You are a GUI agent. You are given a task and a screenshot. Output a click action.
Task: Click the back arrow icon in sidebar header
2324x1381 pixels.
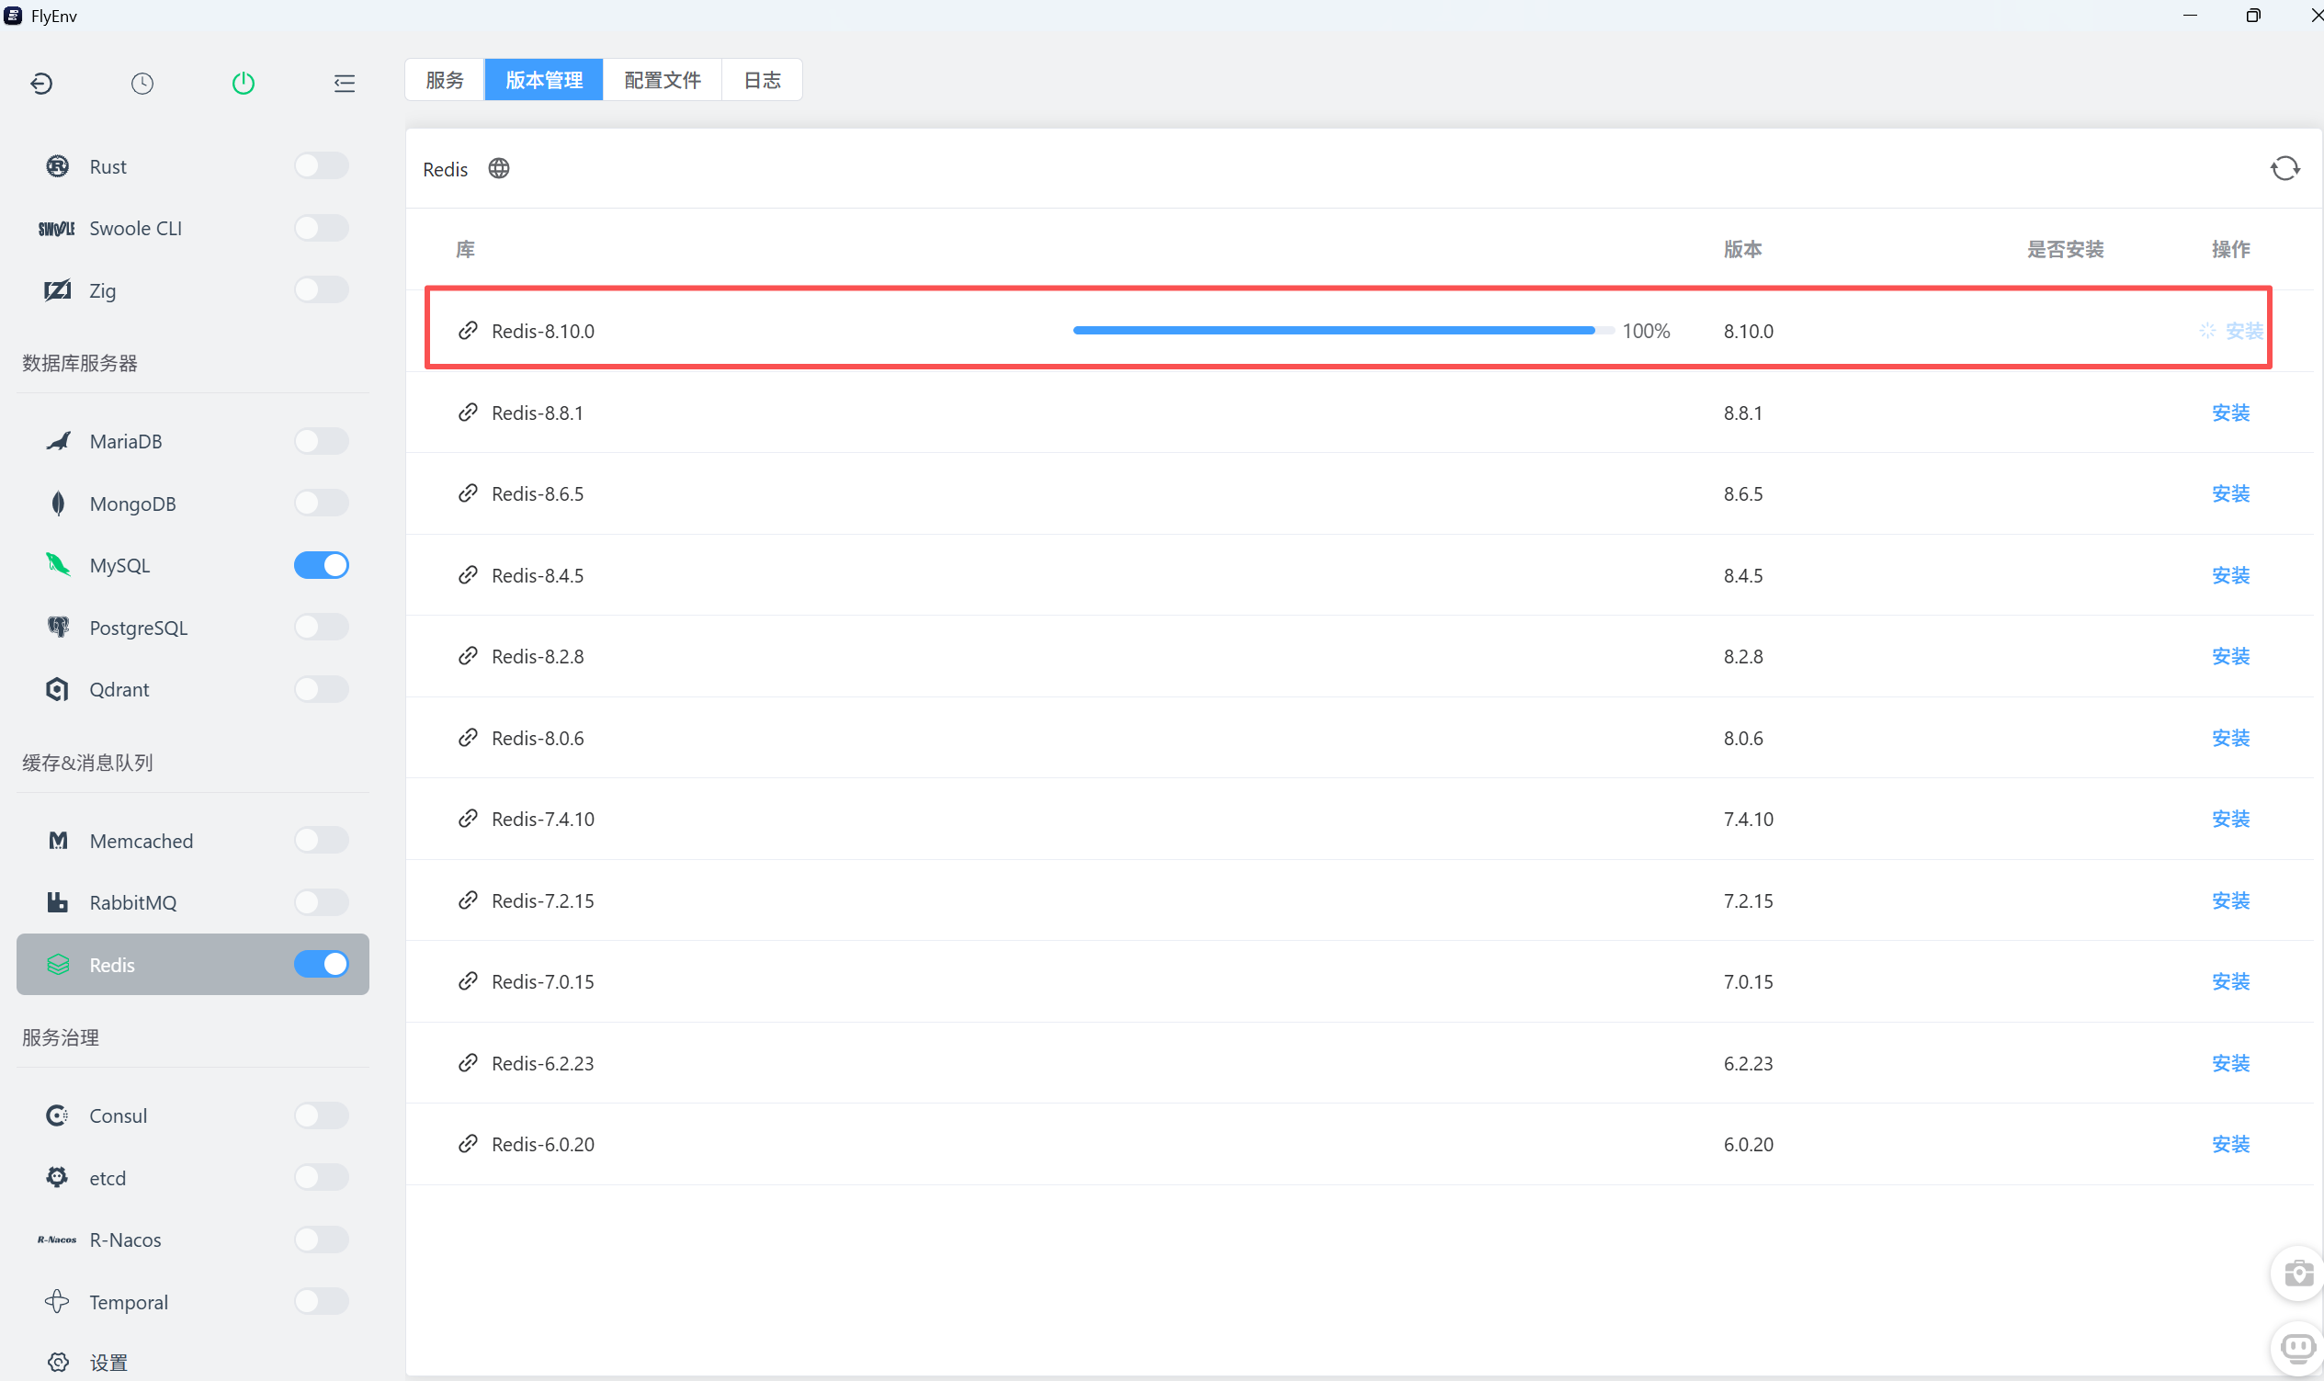[41, 84]
